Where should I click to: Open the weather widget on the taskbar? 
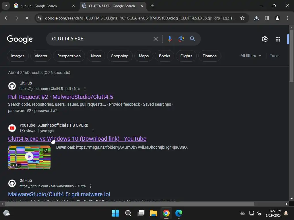click(7, 213)
